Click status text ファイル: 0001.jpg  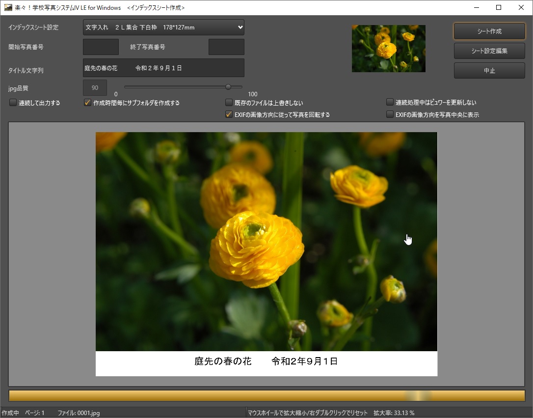(x=79, y=413)
